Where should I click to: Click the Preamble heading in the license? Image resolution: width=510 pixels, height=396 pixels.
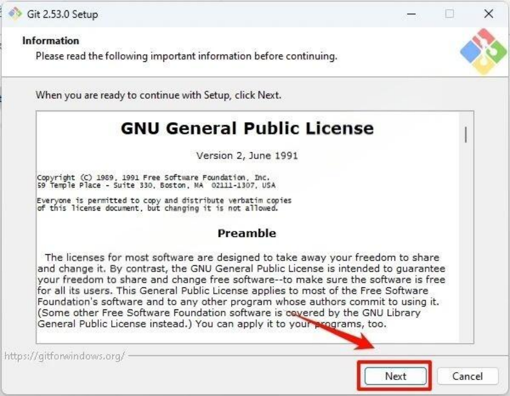[x=247, y=233]
